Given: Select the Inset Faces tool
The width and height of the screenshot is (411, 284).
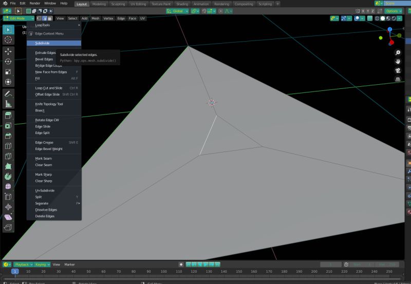Looking at the screenshot, I should 8,126.
